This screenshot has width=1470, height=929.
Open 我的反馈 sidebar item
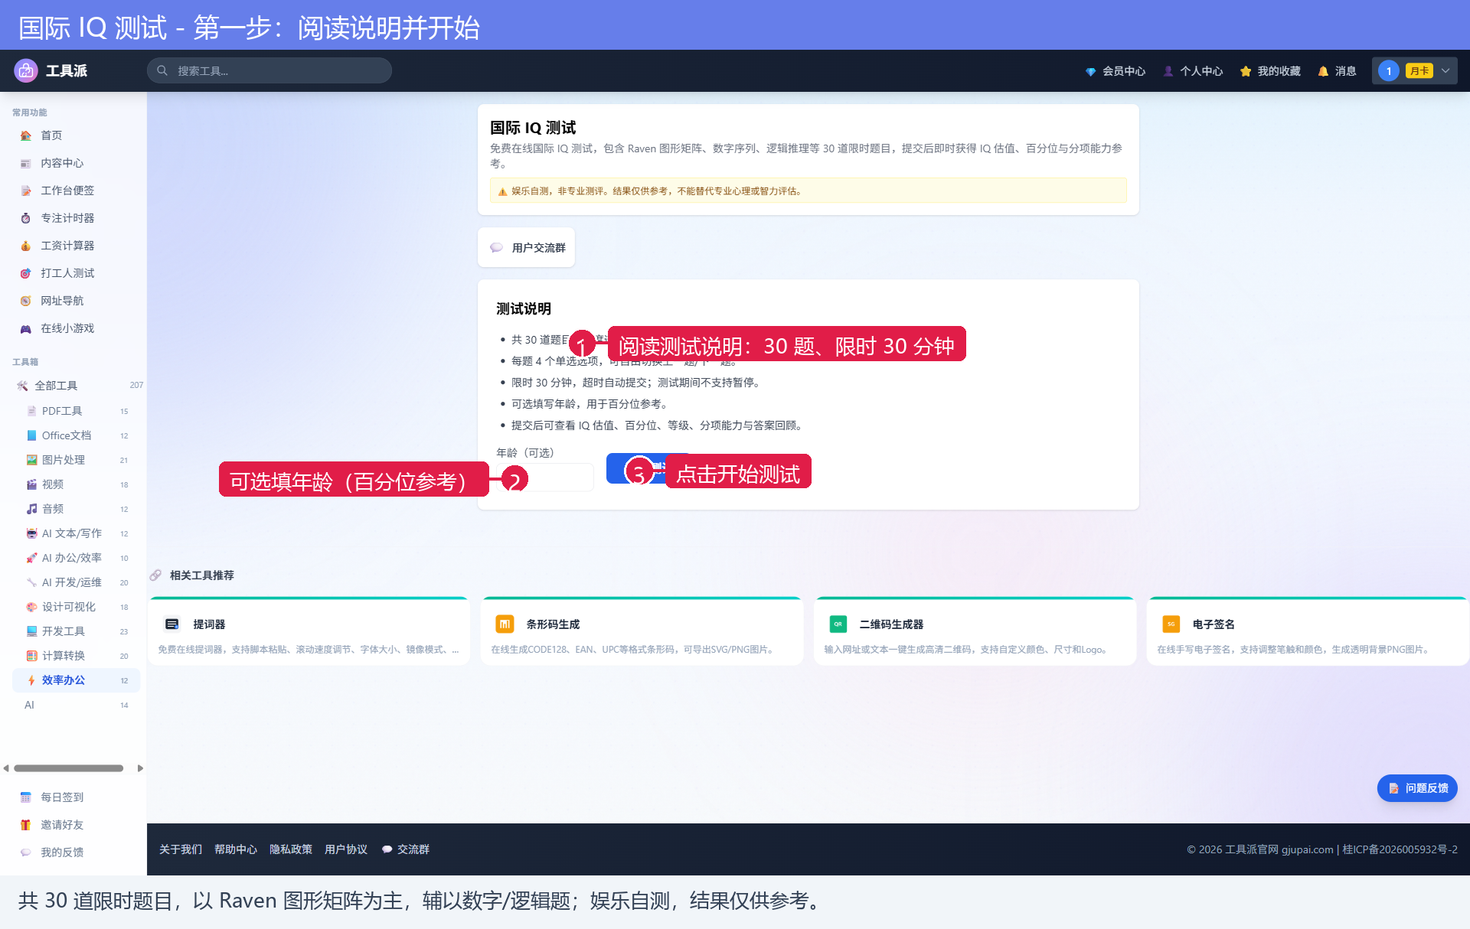point(73,852)
